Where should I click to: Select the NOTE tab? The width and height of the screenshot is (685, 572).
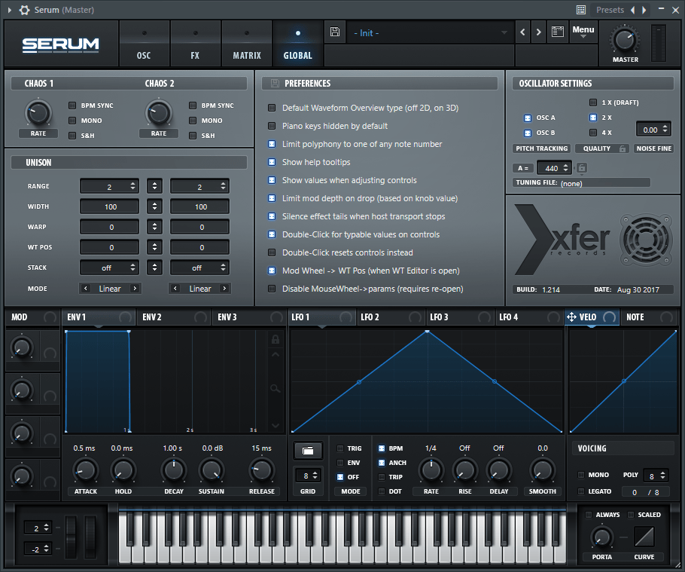click(650, 317)
